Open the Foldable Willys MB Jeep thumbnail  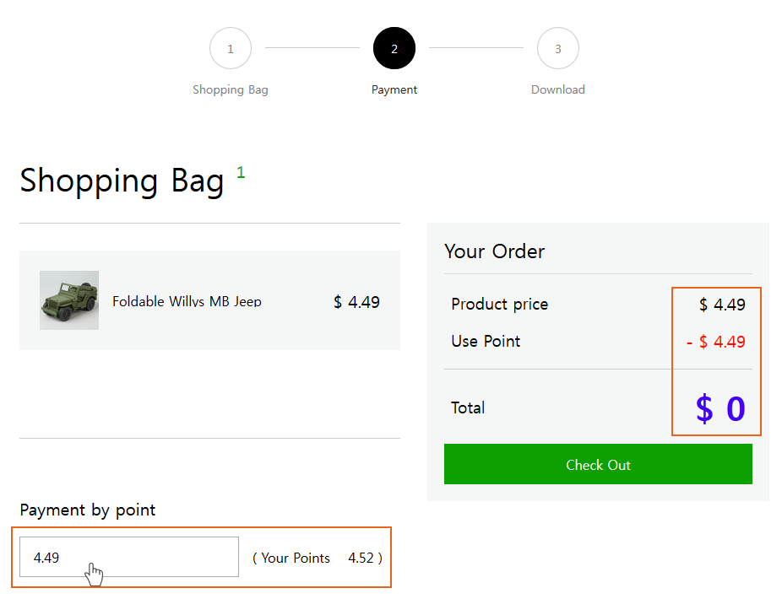[x=69, y=300]
